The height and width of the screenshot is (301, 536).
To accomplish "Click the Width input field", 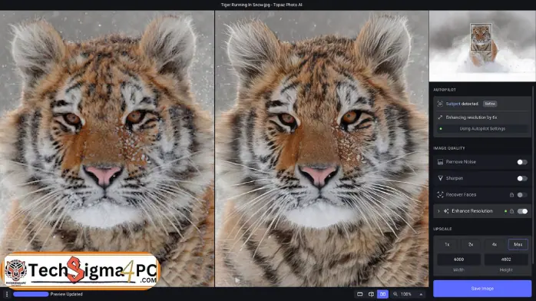I will tap(458, 260).
